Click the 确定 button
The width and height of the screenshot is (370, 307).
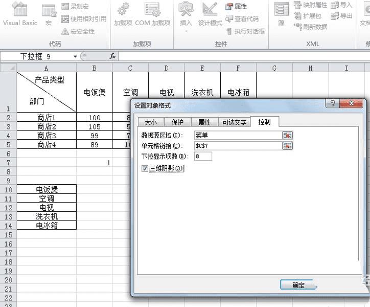click(298, 285)
